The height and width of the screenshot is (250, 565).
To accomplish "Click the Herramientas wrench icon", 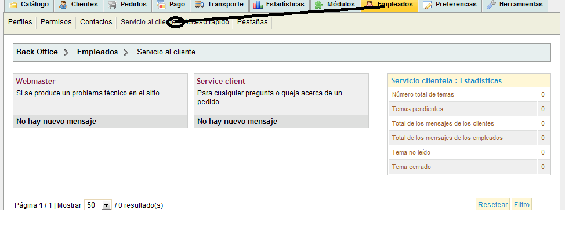I will click(x=491, y=5).
